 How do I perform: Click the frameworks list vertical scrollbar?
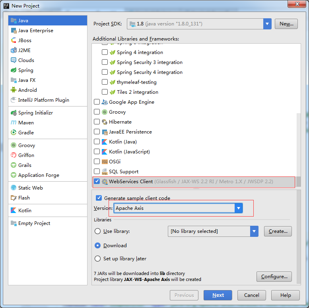[299, 150]
